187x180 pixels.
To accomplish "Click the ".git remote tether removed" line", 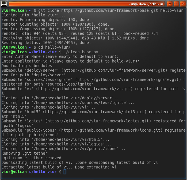I will coord(31,158).
